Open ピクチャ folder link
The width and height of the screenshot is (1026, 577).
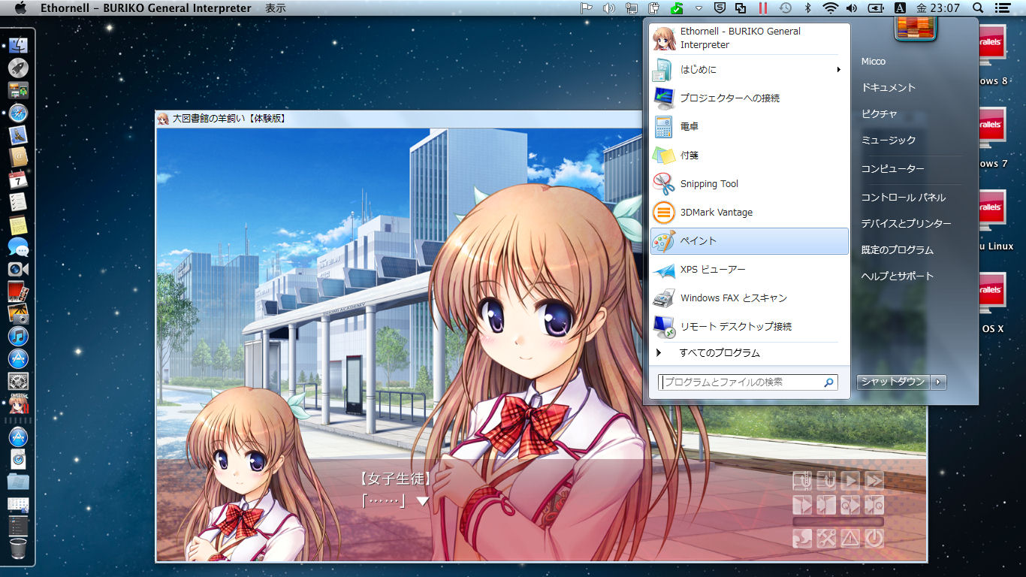click(x=880, y=114)
